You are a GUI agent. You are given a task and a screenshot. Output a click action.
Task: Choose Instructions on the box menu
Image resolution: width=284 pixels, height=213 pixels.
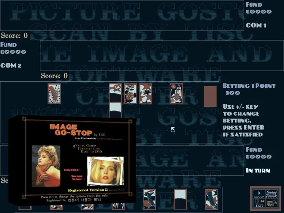[89, 148]
